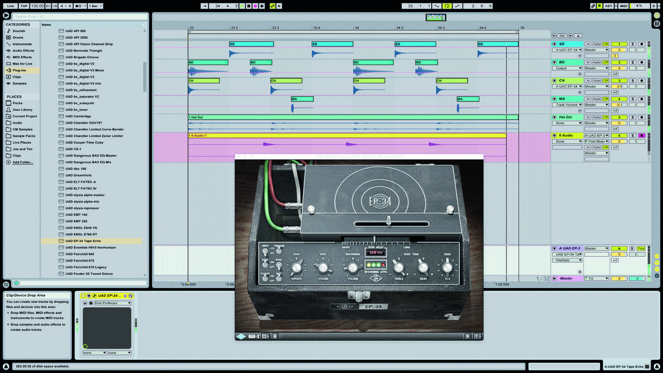Open the 1 Bar quantization dropdown

tap(95, 6)
